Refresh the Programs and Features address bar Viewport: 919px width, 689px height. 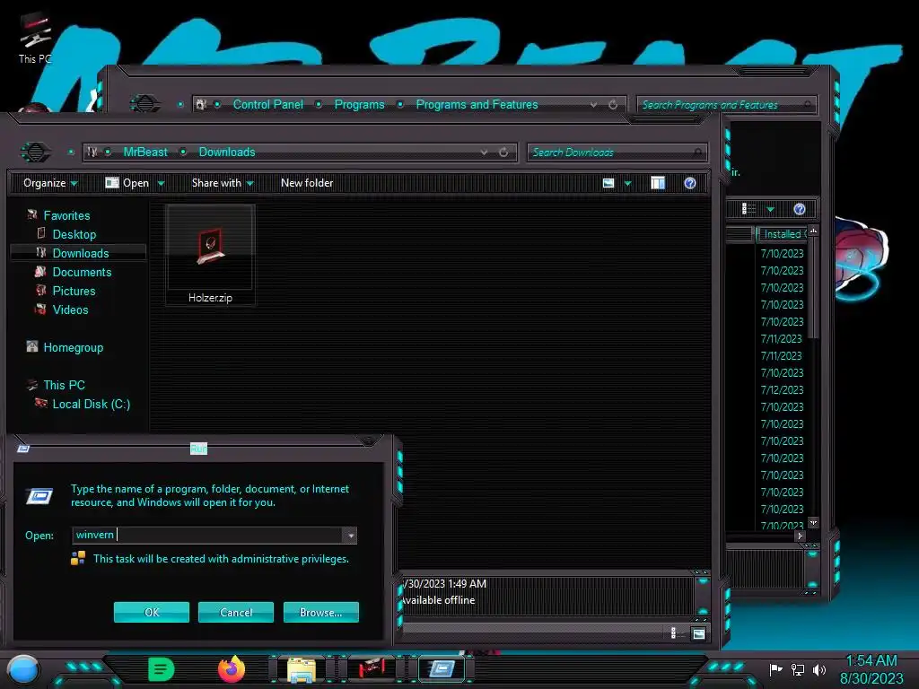pos(613,105)
